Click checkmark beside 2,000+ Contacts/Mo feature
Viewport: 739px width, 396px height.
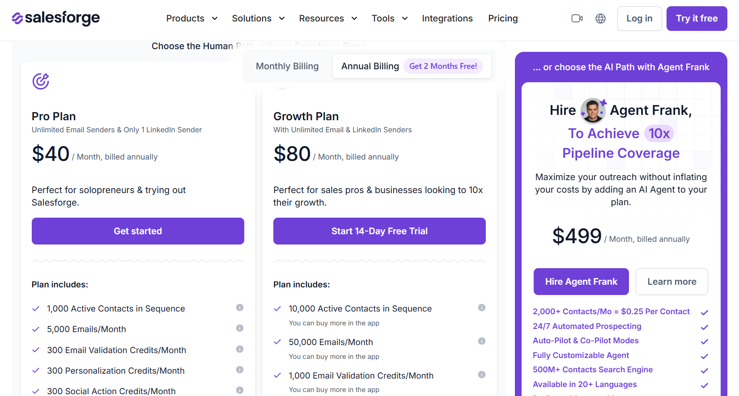point(705,312)
